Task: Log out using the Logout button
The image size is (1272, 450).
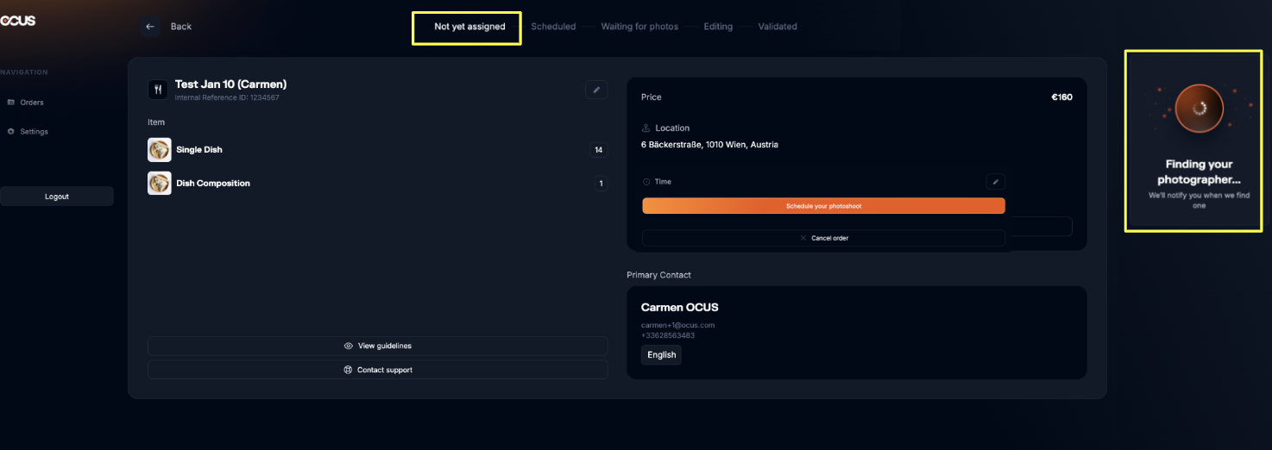Action: (x=57, y=197)
